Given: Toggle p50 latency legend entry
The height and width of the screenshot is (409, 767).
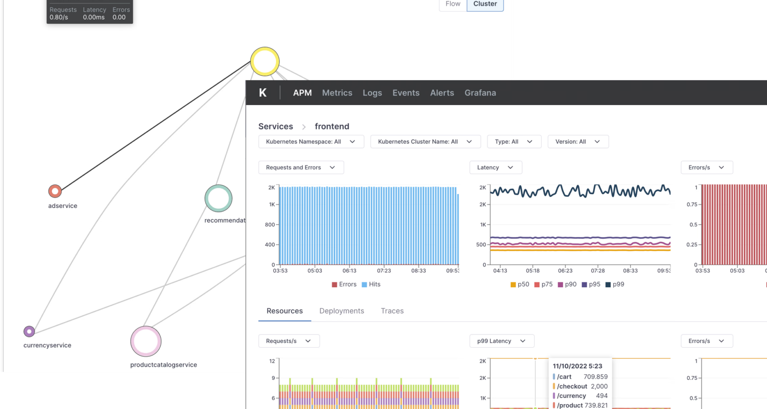Looking at the screenshot, I should pyautogui.click(x=520, y=284).
